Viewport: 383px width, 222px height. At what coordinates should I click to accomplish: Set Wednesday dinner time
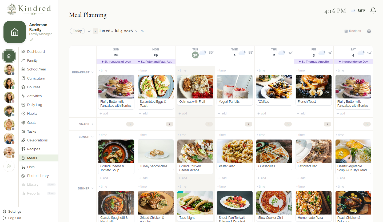[x=221, y=187]
